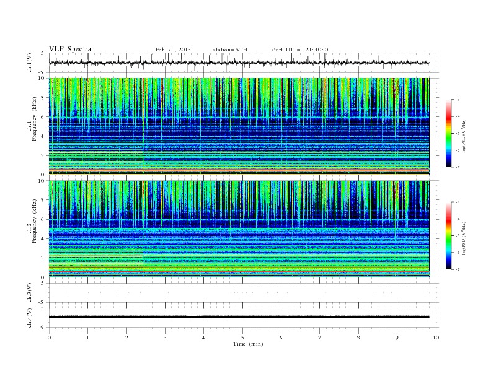Click the ch.4 thick black waveform trace

[x=239, y=317]
